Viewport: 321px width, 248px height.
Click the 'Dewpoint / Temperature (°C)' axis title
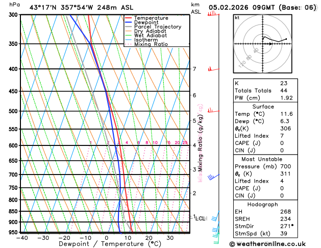(x=110, y=244)
